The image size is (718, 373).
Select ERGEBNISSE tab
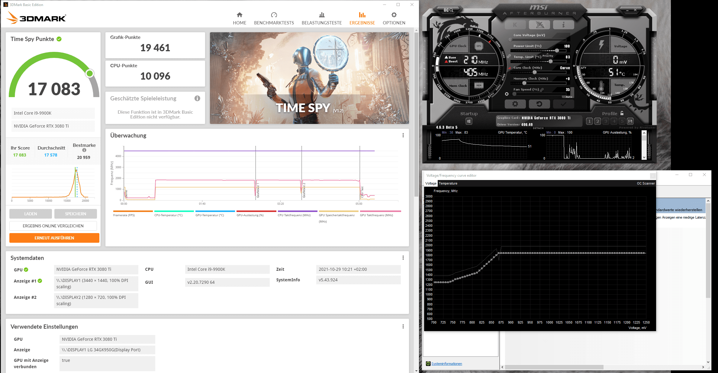362,18
